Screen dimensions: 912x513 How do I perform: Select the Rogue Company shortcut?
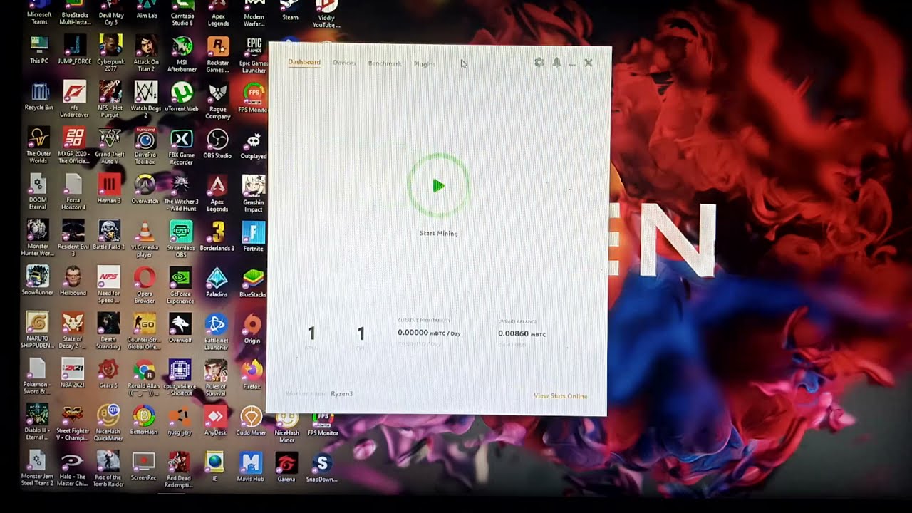[217, 101]
